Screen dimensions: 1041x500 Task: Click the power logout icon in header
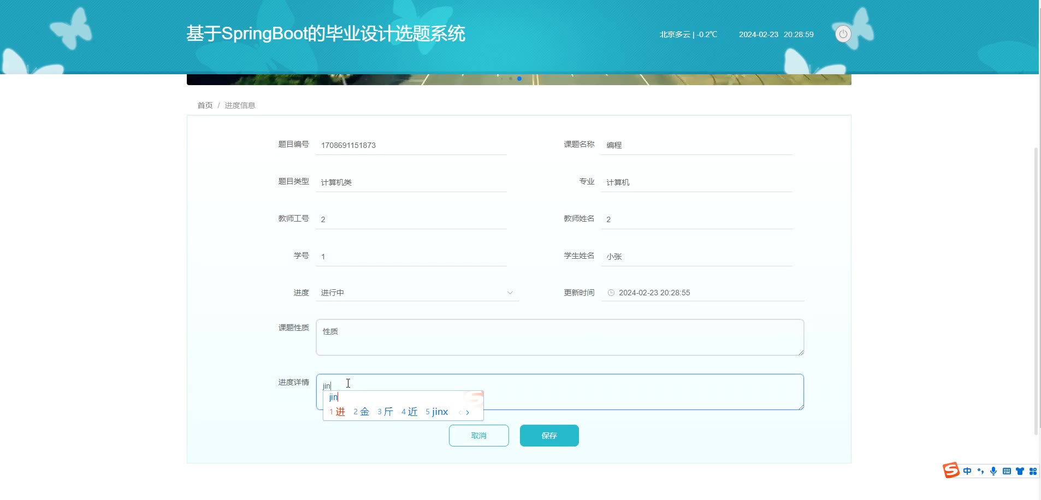pos(843,34)
